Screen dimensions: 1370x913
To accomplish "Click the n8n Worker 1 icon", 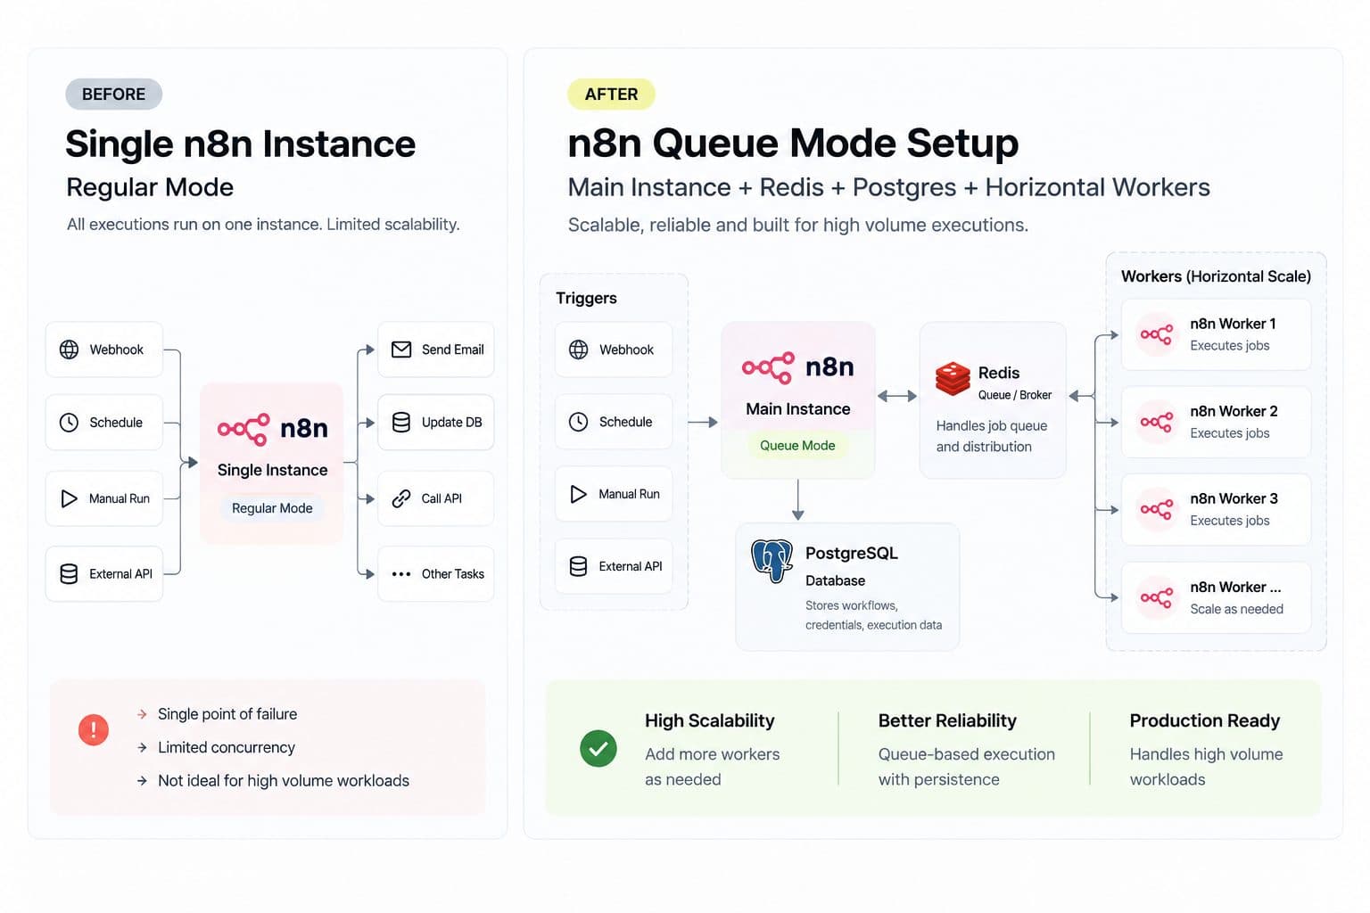I will (1157, 334).
